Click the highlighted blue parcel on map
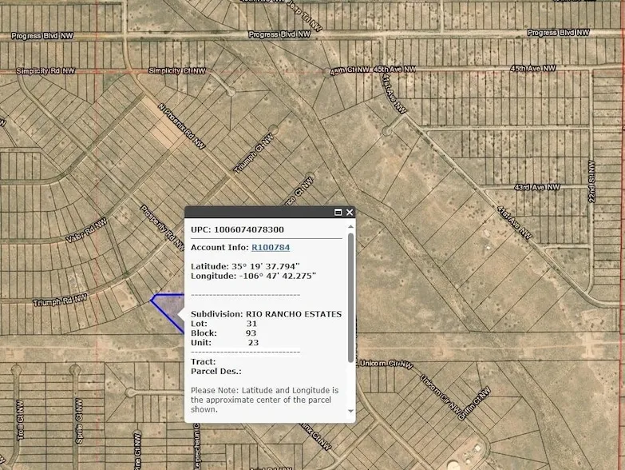The width and height of the screenshot is (625, 470). click(x=168, y=308)
